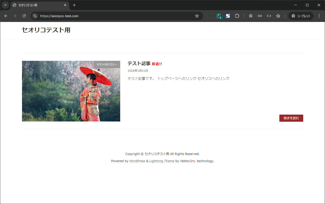325x204 pixels.
Task: Open the WordPress footer link
Action: (x=137, y=161)
